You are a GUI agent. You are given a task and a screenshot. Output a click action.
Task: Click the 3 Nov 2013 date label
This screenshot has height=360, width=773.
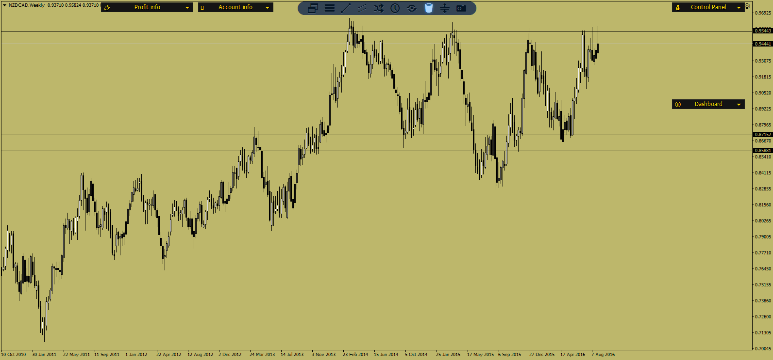pos(323,354)
